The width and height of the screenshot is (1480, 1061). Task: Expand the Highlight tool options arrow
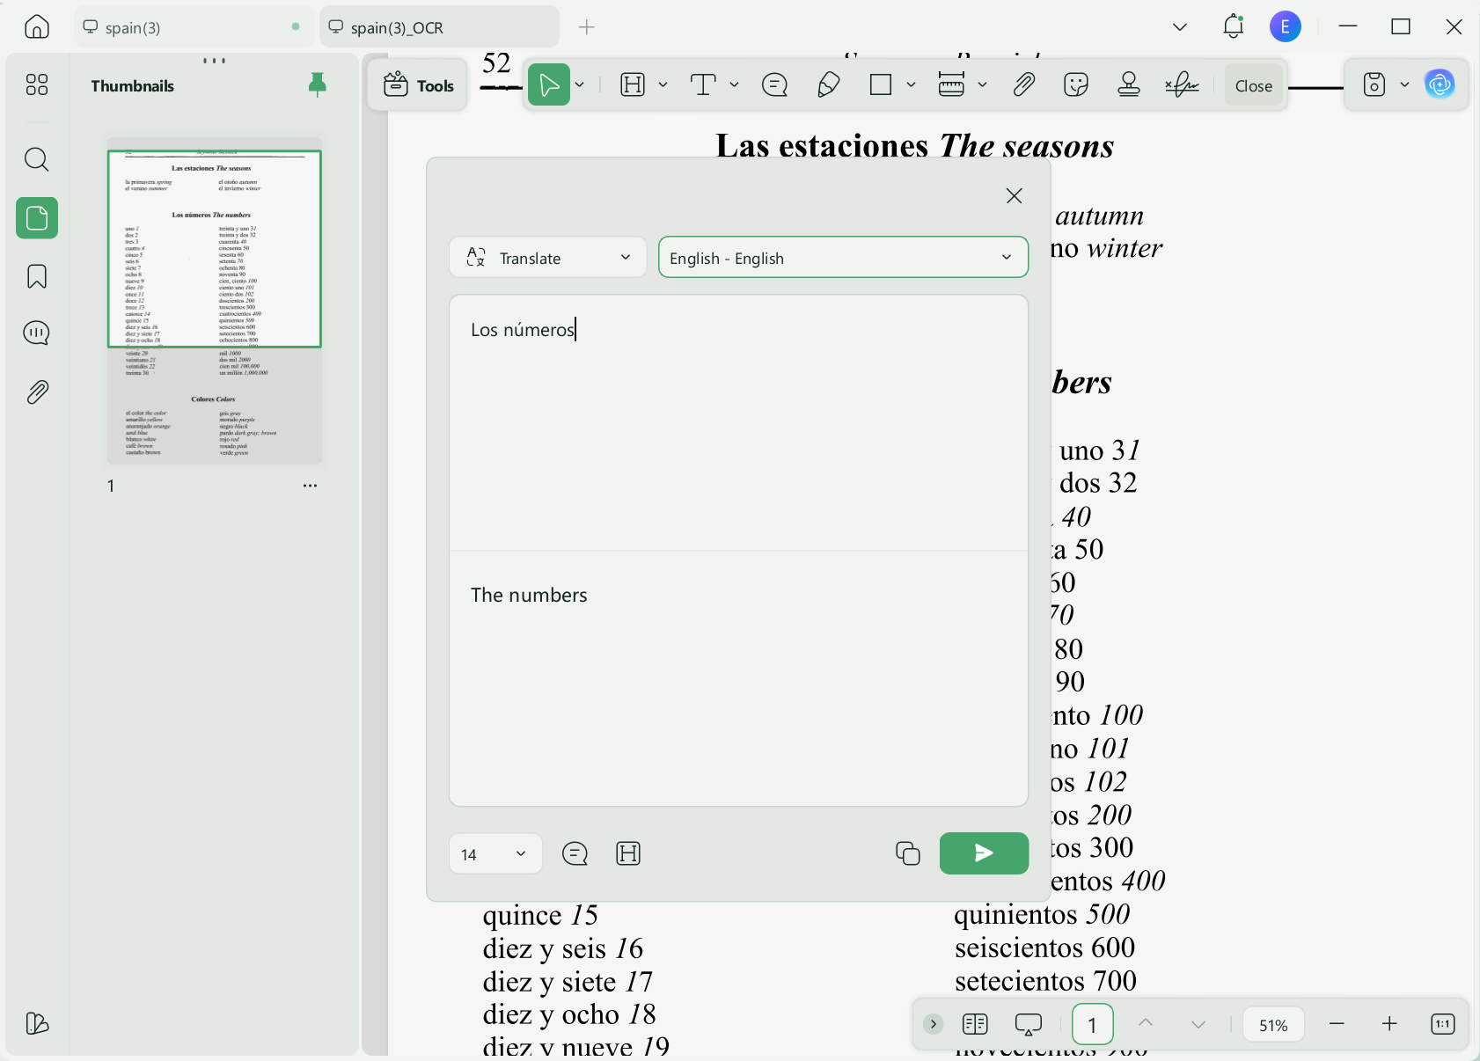(663, 85)
